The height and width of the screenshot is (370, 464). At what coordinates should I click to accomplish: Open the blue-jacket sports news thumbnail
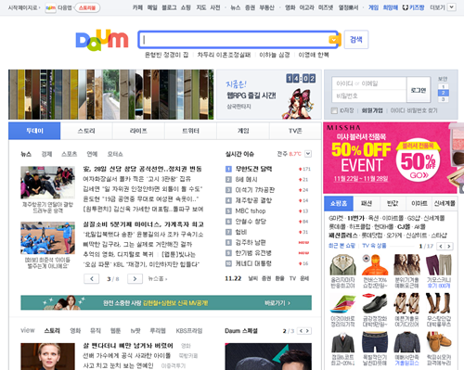(x=47, y=237)
